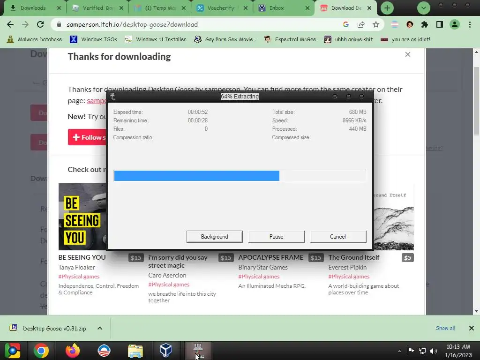Image resolution: width=480 pixels, height=360 pixels.
Task: Open VirtualBox from the taskbar
Action: tap(166, 351)
